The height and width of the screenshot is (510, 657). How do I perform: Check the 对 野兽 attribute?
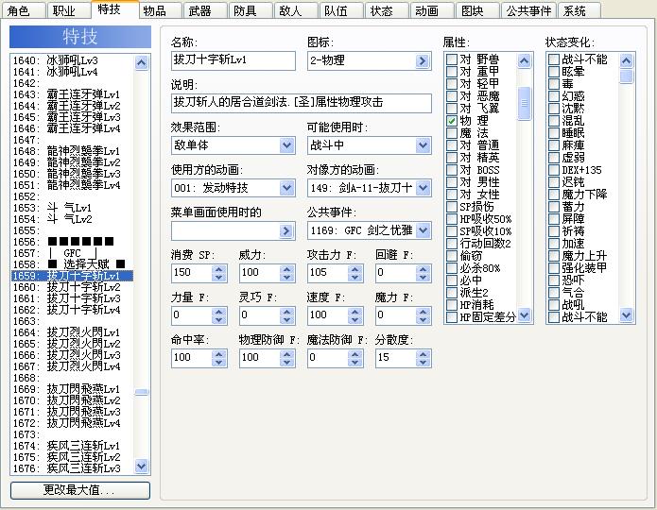[451, 59]
